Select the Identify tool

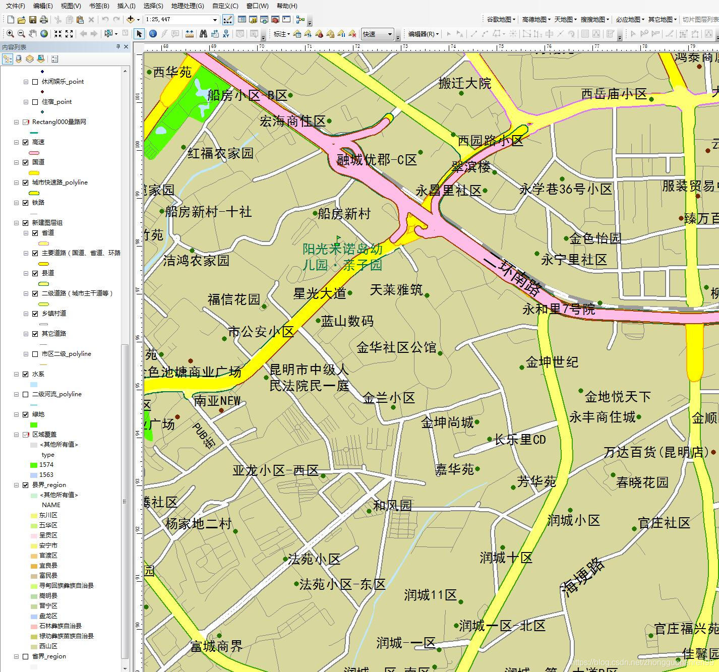(x=153, y=34)
